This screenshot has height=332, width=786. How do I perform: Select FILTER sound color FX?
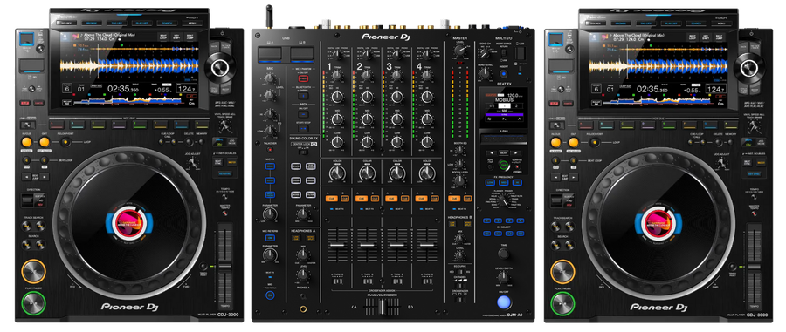click(x=311, y=194)
